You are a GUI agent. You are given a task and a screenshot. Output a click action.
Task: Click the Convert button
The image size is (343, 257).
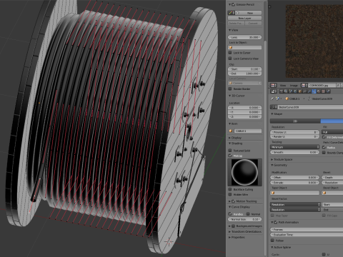click(253, 23)
